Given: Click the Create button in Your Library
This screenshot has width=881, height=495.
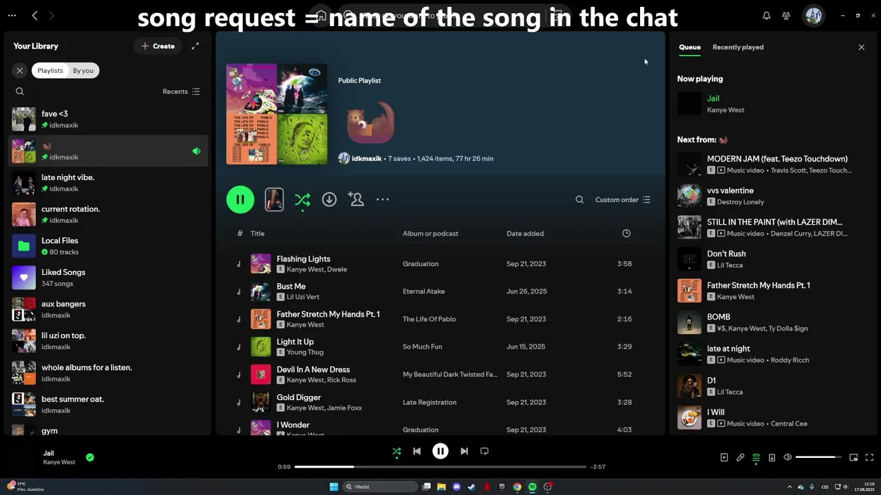Looking at the screenshot, I should click(x=158, y=46).
